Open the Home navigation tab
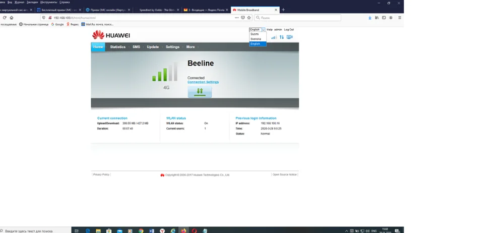The image size is (504, 233). (x=98, y=47)
